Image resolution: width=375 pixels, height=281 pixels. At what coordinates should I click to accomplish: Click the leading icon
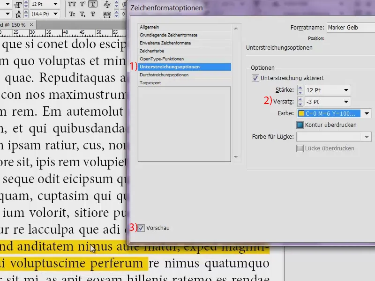point(18,14)
